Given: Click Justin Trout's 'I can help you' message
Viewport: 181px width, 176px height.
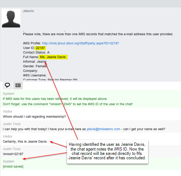Looking at the screenshot, I should click(x=84, y=129).
